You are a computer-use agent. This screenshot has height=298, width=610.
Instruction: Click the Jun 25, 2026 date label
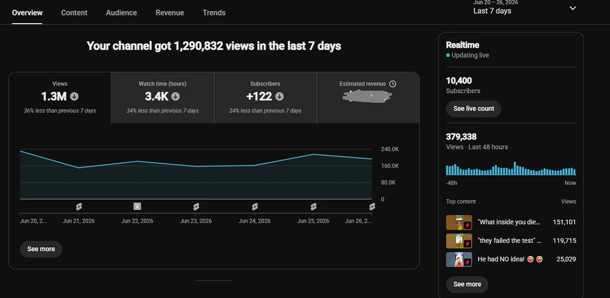pyautogui.click(x=313, y=221)
